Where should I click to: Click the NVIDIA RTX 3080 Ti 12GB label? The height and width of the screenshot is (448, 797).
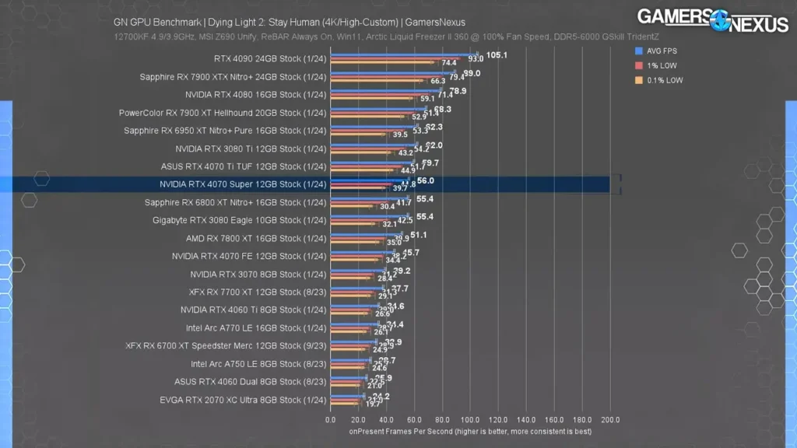(251, 149)
